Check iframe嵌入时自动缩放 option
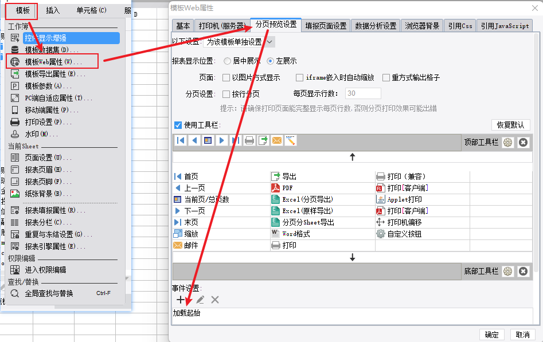543x342 pixels. (299, 77)
